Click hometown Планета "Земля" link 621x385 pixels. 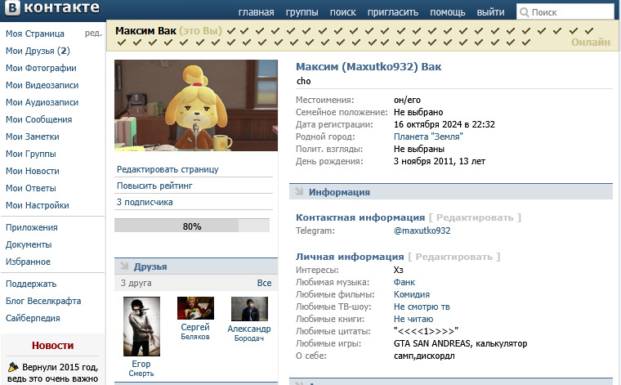tap(428, 137)
